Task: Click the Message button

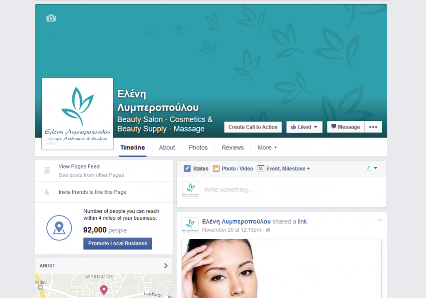Action: (x=345, y=127)
